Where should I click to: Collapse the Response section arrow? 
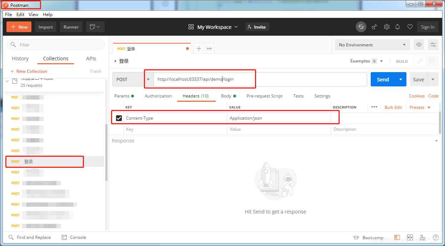[x=436, y=141]
